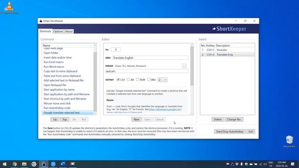Switch to the About tab
299x168 pixels.
pos(69,31)
